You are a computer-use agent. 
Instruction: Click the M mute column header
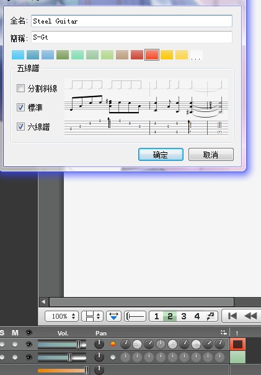(x=15, y=333)
